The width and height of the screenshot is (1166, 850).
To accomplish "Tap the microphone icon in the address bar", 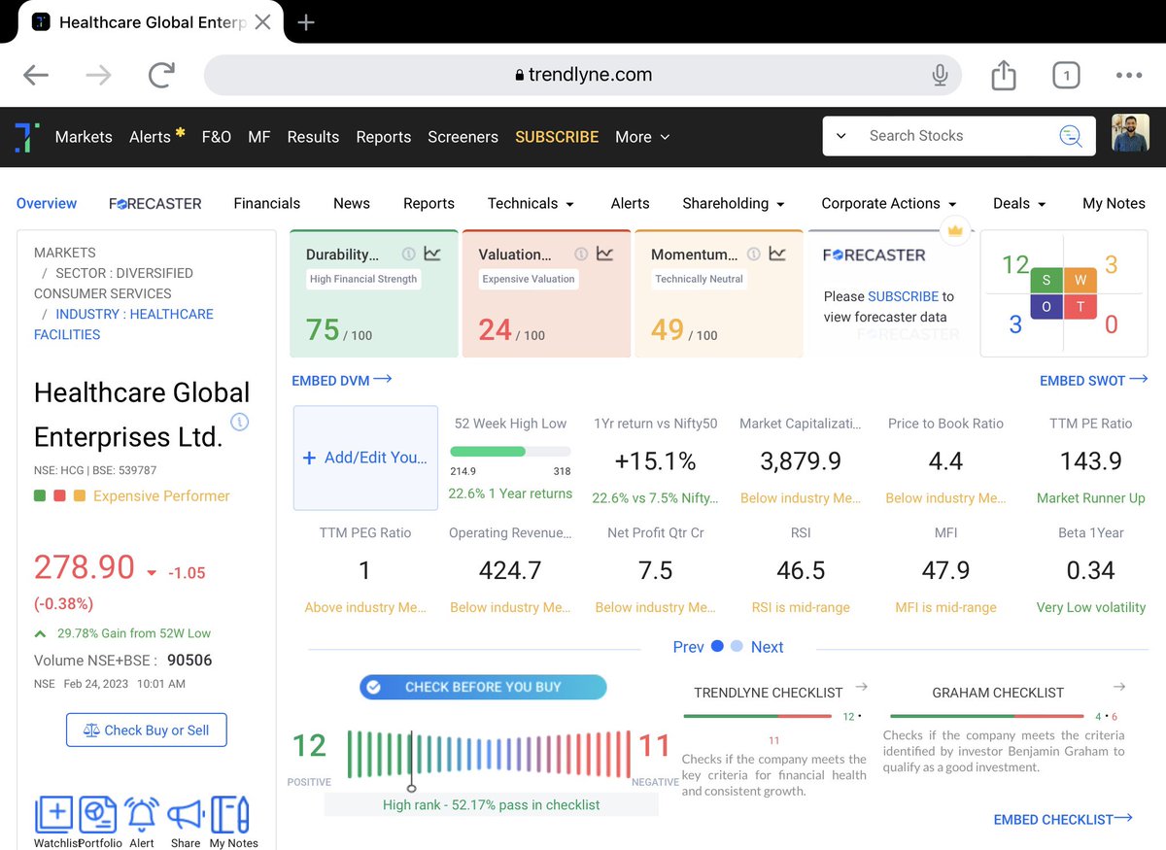I will click(x=940, y=75).
